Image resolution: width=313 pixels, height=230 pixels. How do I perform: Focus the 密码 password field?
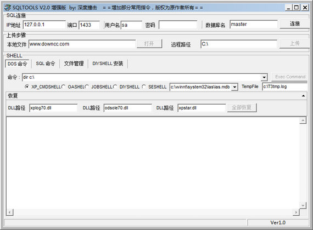tap(178, 25)
